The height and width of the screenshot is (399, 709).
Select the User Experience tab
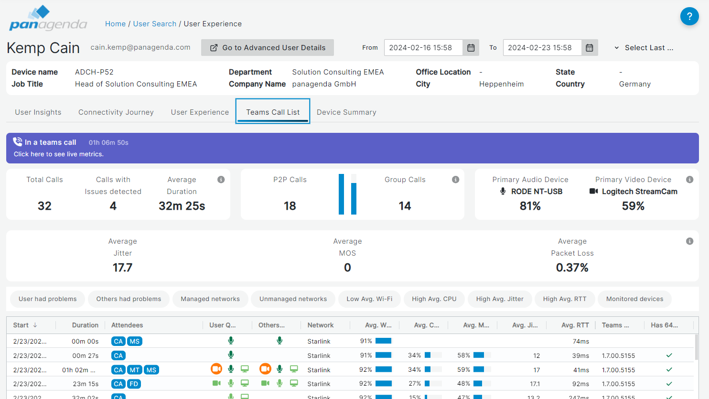pyautogui.click(x=200, y=112)
